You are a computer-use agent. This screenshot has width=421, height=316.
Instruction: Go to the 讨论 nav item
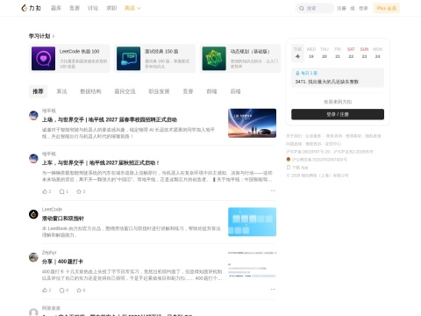point(93,8)
